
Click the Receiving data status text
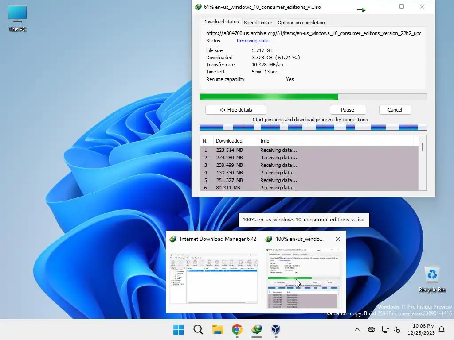tap(255, 41)
